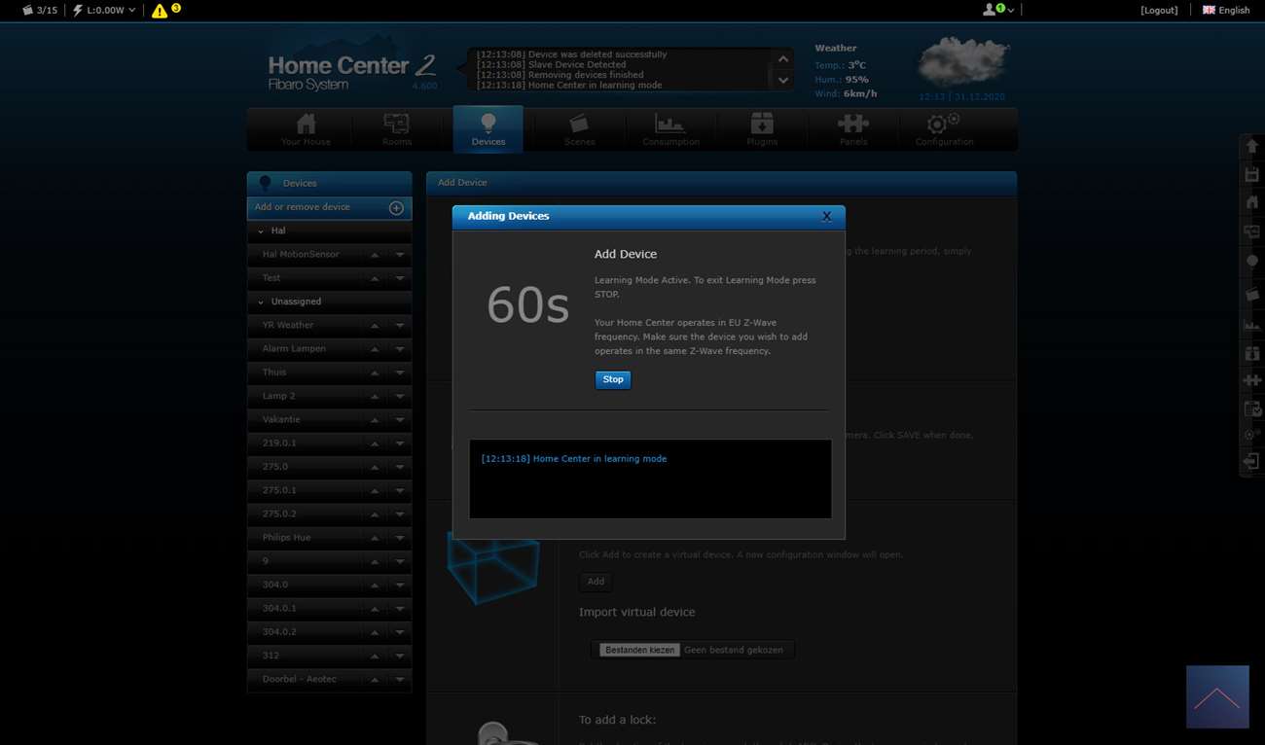
Task: Select the English language option
Action: [1226, 10]
